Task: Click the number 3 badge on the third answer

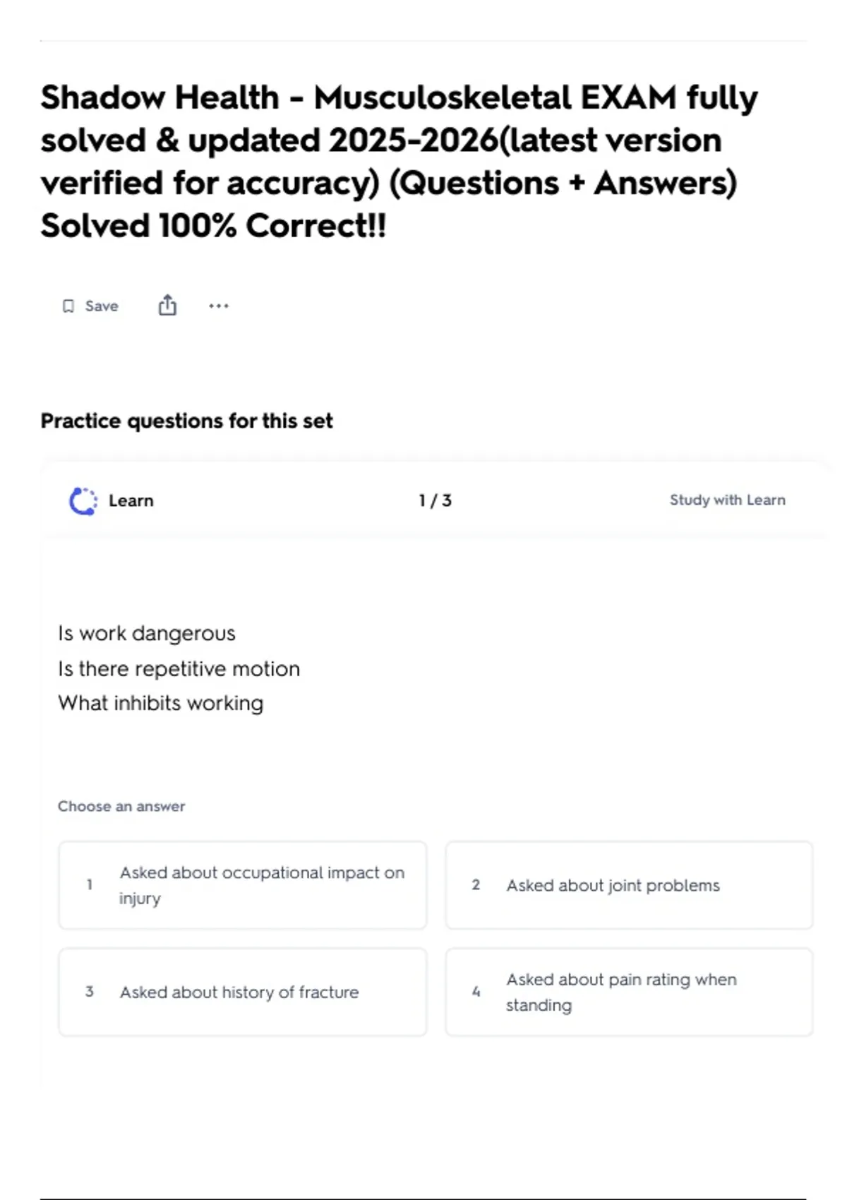Action: (90, 992)
